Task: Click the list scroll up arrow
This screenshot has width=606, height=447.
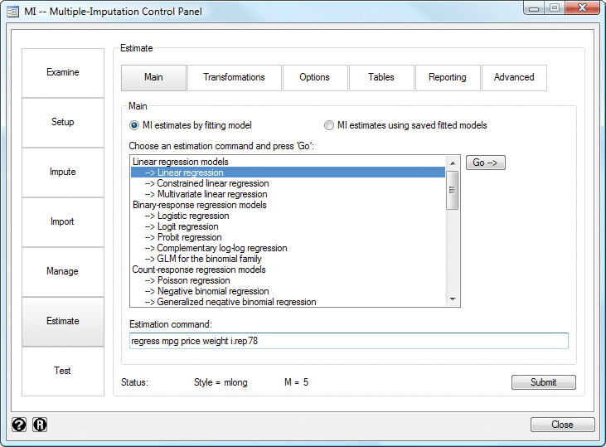Action: [x=453, y=163]
